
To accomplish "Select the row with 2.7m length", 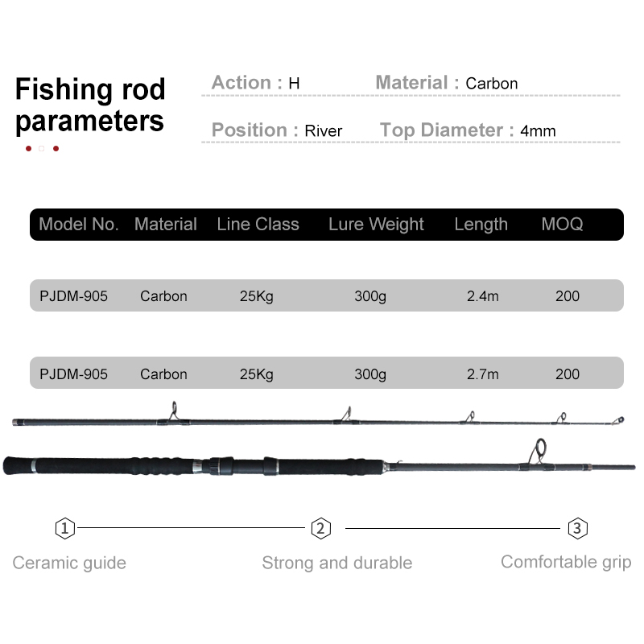I will click(327, 373).
